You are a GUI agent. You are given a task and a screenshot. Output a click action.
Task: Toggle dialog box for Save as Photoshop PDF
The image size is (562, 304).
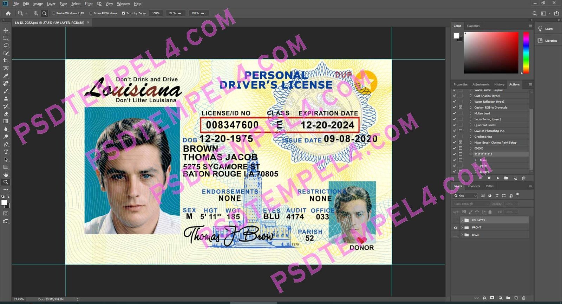tap(460, 131)
